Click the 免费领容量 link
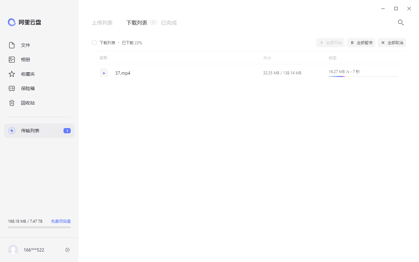 [x=61, y=221]
